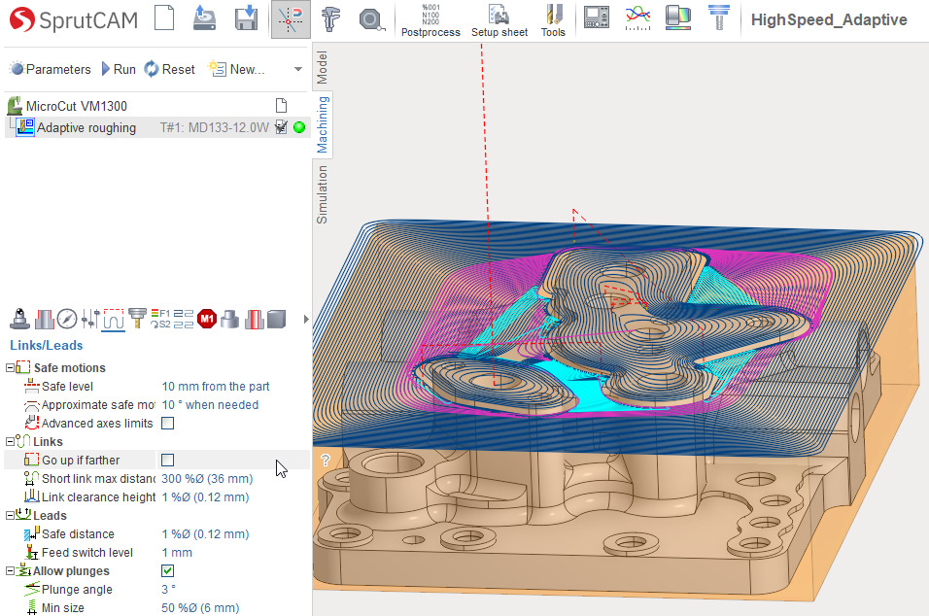Switch to the Model tab
The height and width of the screenshot is (616, 929).
coord(322,67)
